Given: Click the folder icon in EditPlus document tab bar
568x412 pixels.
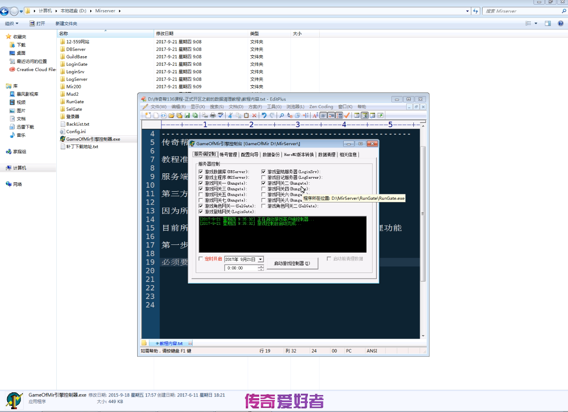Looking at the screenshot, I should click(x=144, y=343).
